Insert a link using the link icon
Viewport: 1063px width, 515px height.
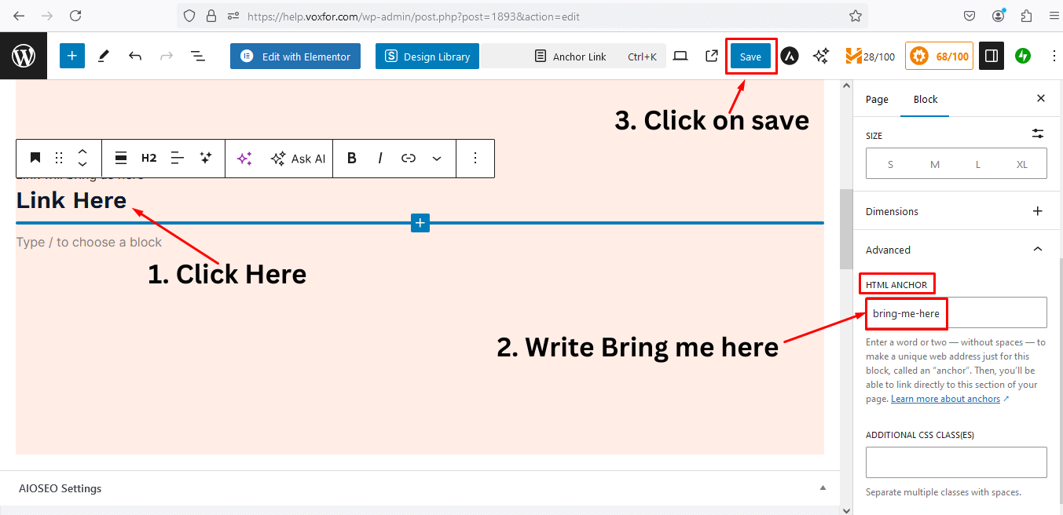tap(408, 158)
